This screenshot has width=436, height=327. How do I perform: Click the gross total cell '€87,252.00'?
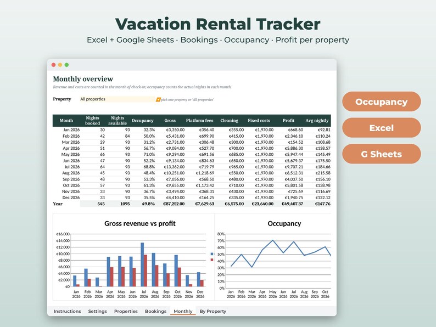[x=174, y=204]
